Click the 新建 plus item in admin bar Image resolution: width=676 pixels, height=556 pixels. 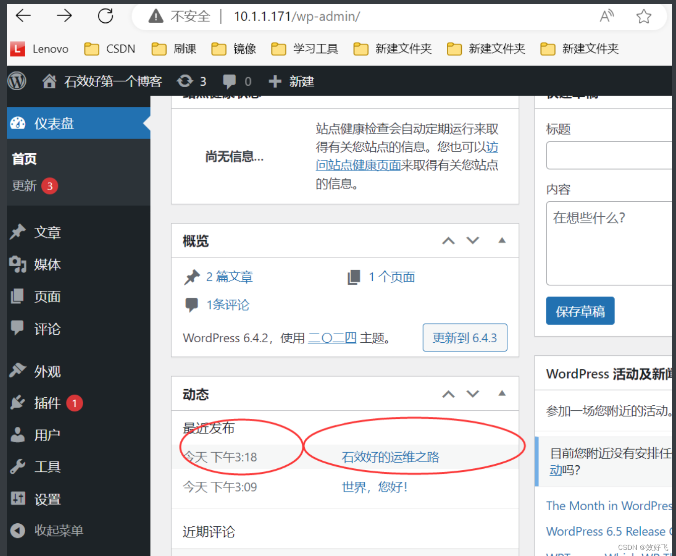(x=291, y=81)
